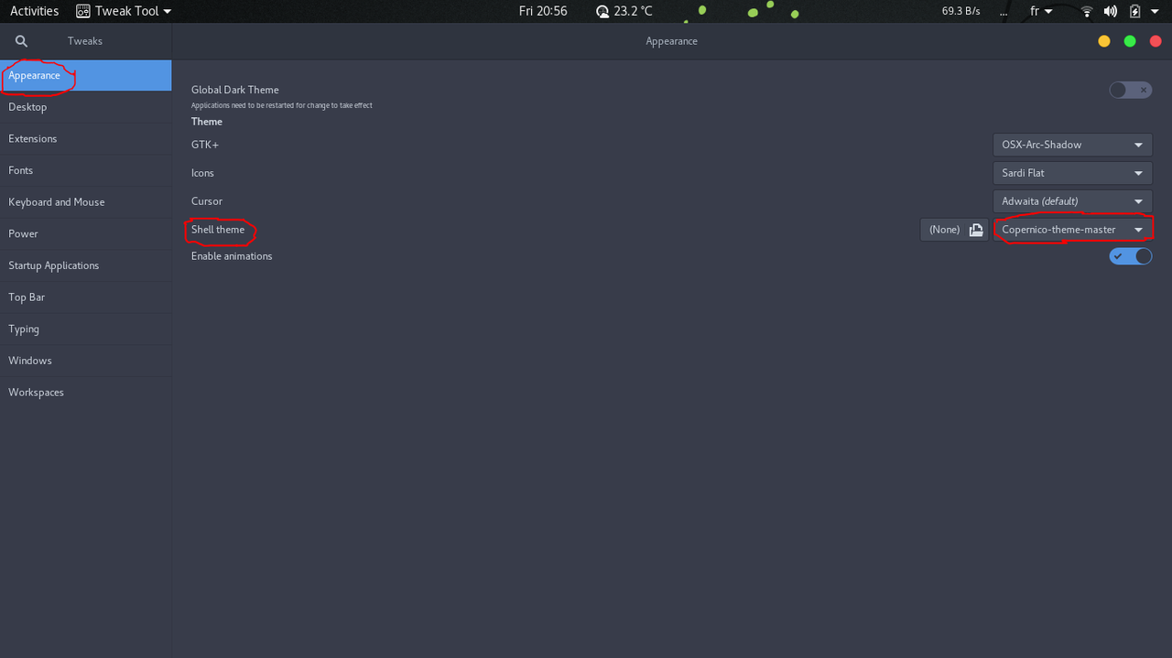This screenshot has width=1172, height=658.
Task: Disable the Enable animations switch
Action: click(1130, 256)
